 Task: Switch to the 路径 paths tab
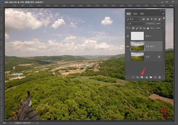click(142, 14)
